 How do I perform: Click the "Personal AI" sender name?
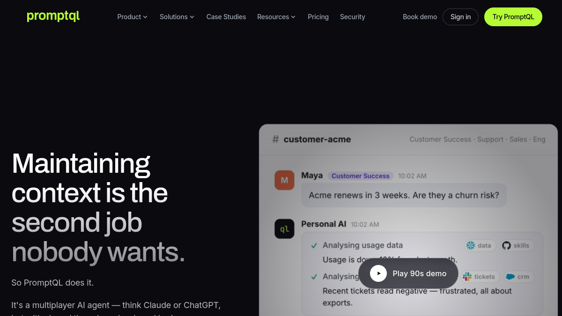(x=324, y=224)
